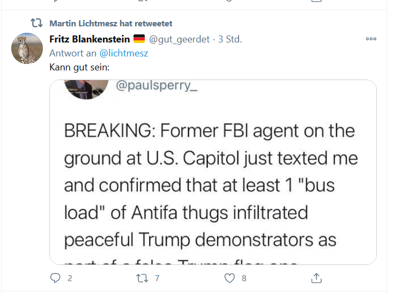Click the retweet count number 7

(x=157, y=278)
